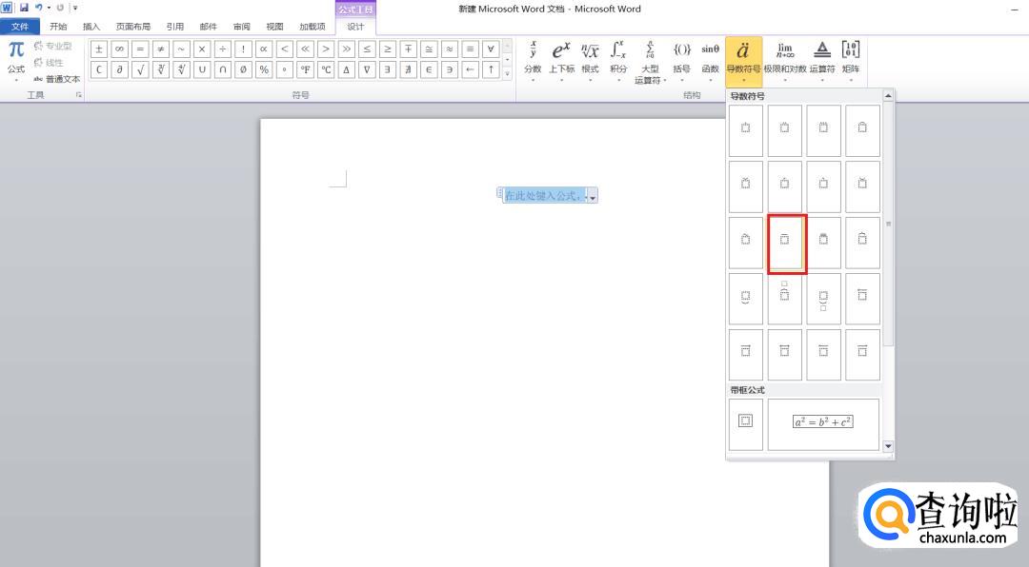1029x567 pixels.
Task: Open the 大型运算符 large operator dropdown
Action: pos(650,62)
